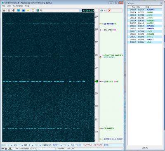Click the dark camera-shaped toolbar icon
The height and width of the screenshot is (151, 165).
[4, 10]
